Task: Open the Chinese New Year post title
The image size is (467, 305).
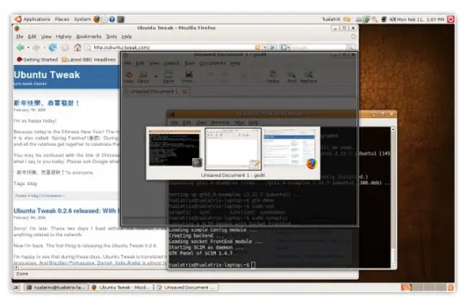Action: tap(46, 103)
